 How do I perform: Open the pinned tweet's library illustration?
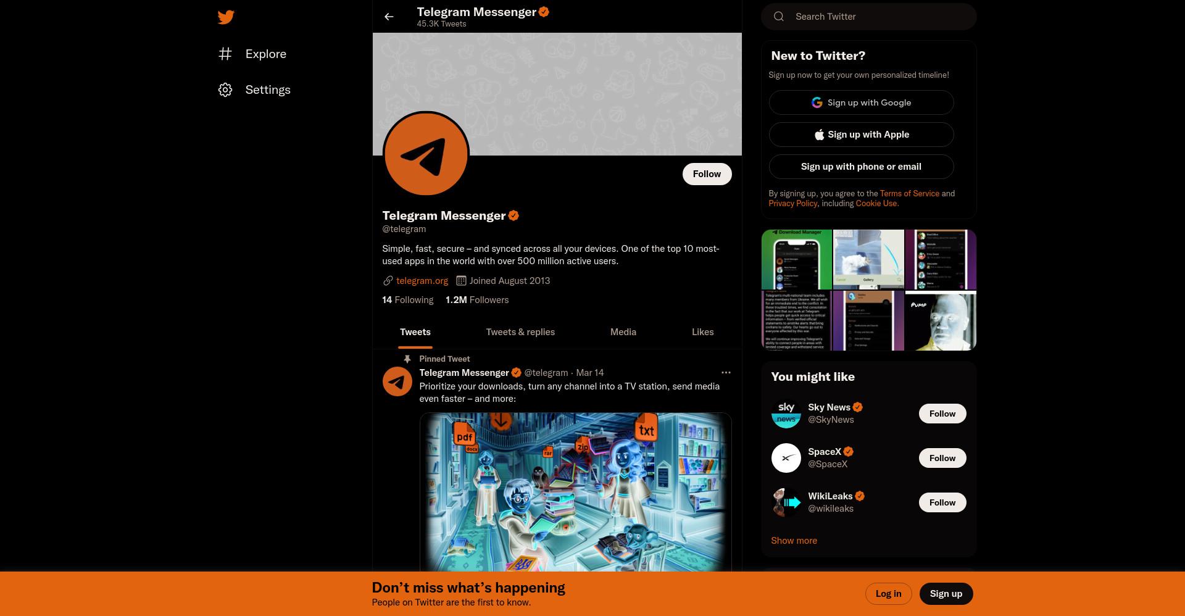pos(575,492)
